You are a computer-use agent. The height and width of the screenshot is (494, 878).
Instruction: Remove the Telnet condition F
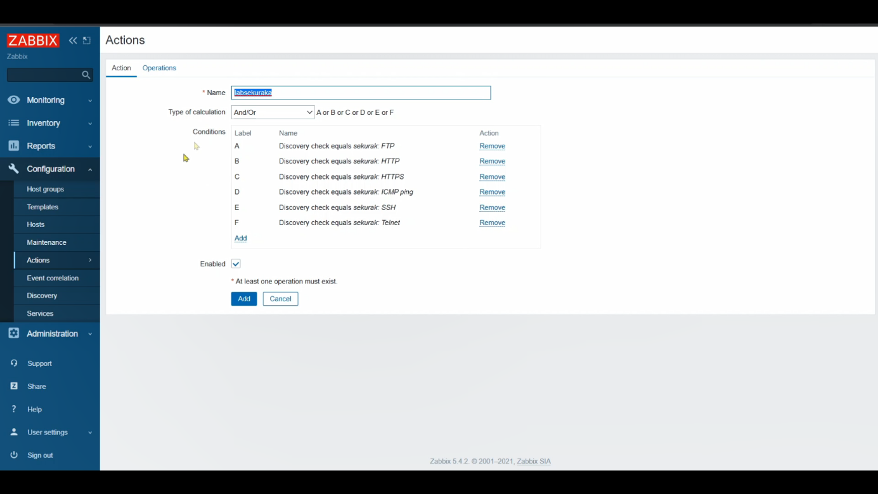click(x=492, y=223)
